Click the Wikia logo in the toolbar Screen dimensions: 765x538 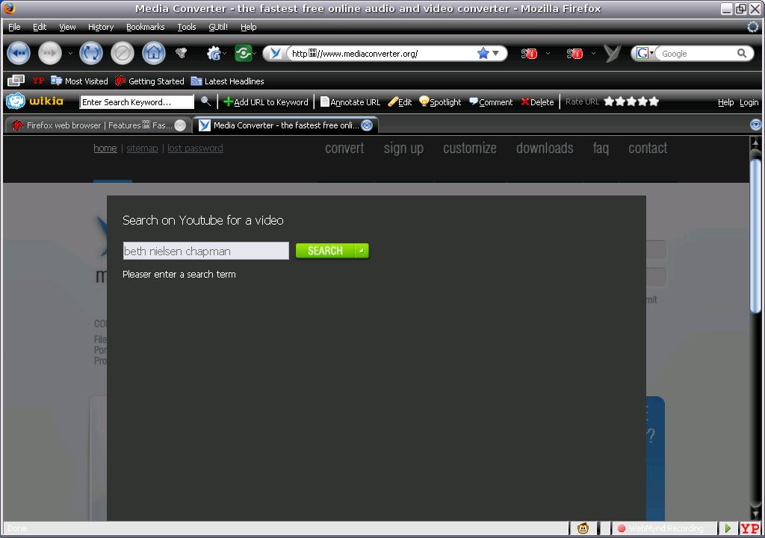(36, 101)
